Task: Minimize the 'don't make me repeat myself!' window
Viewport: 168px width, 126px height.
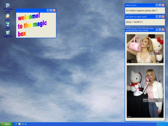Action: point(157,17)
